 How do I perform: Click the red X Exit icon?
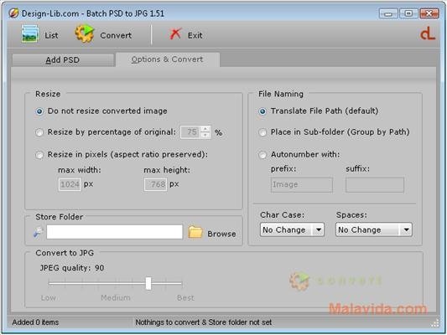pos(175,33)
